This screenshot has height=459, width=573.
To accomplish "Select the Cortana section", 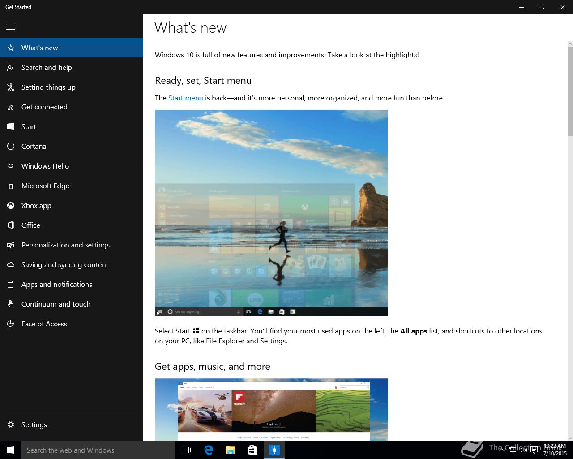I will tap(72, 146).
